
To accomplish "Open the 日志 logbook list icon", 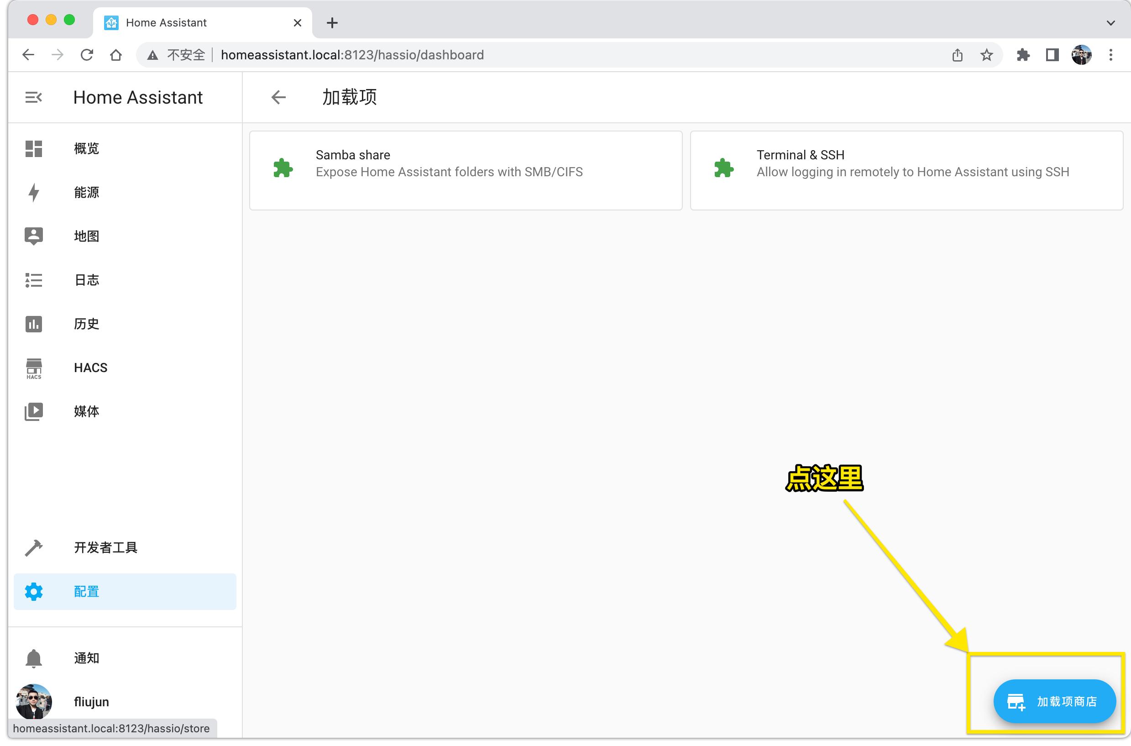I will coord(33,280).
